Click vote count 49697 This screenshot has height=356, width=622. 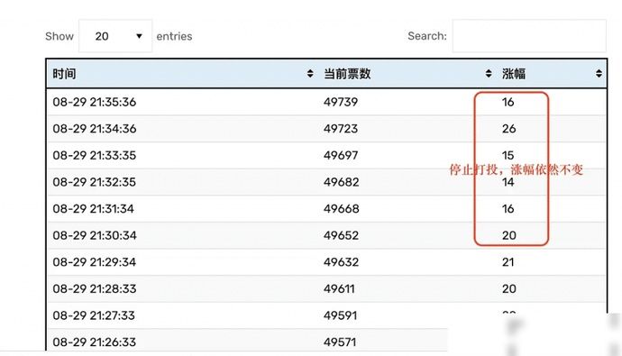click(341, 155)
